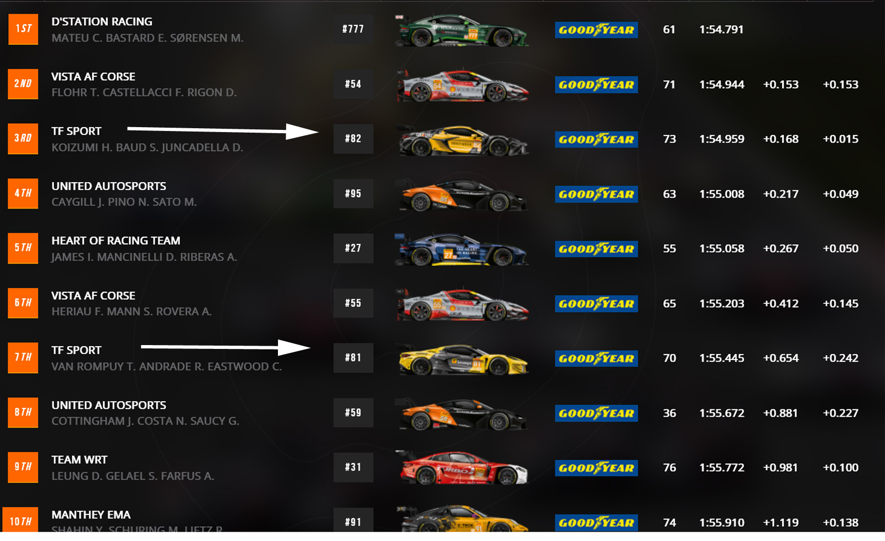
Task: Click the orange United Autosports #95 car image
Action: click(x=463, y=195)
